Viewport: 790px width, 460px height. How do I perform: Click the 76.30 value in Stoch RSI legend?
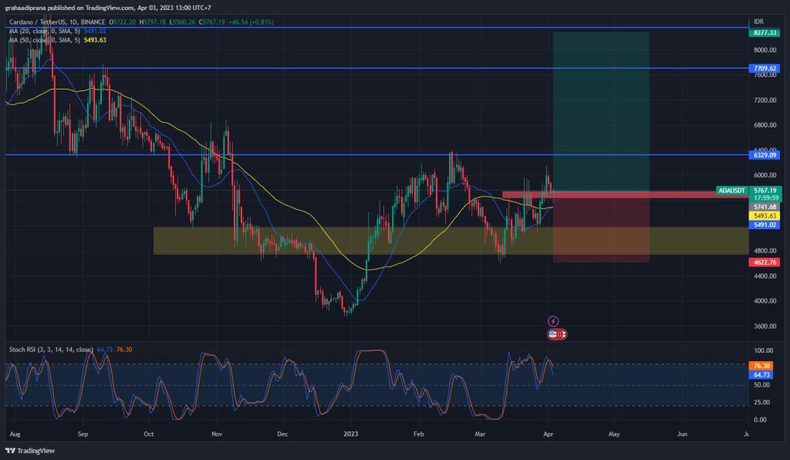click(124, 349)
